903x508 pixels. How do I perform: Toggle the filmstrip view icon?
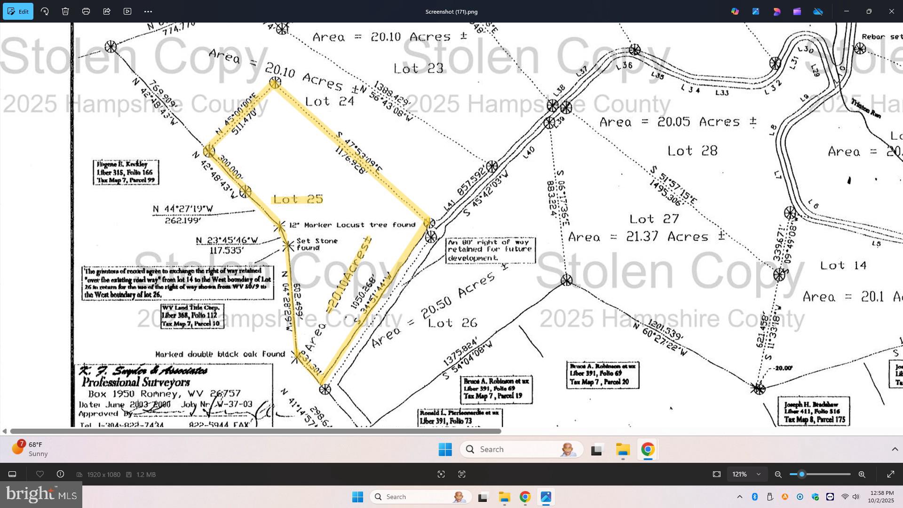click(x=13, y=474)
